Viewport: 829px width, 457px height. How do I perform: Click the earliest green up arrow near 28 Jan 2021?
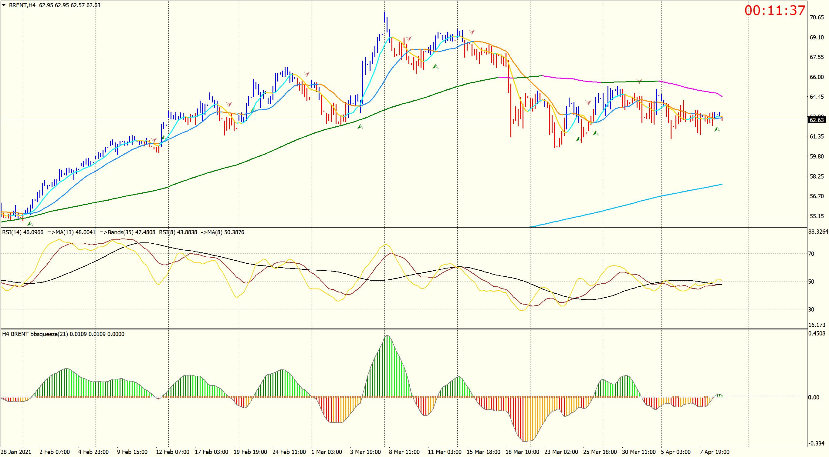30,223
